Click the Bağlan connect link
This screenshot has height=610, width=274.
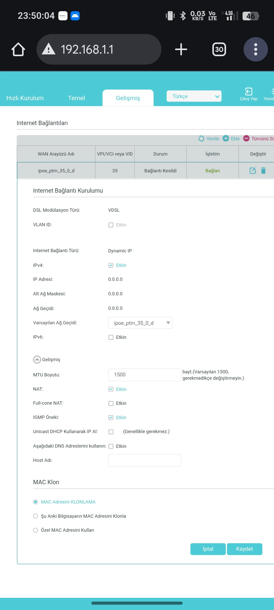click(213, 171)
